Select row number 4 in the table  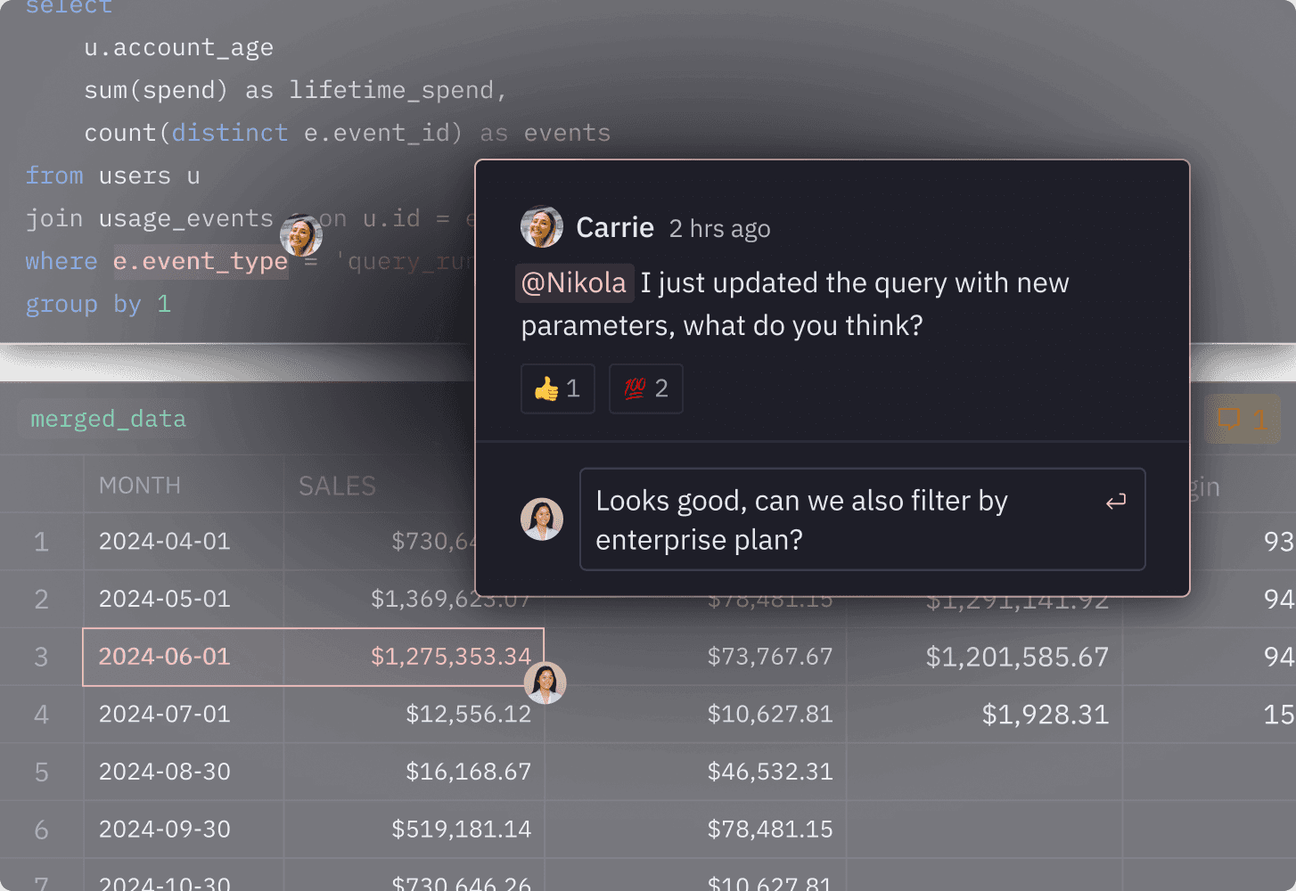click(41, 715)
